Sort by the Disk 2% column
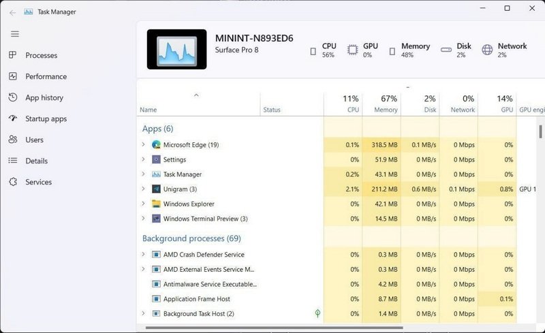Screen dimensions: 545x333 [x=420, y=104]
